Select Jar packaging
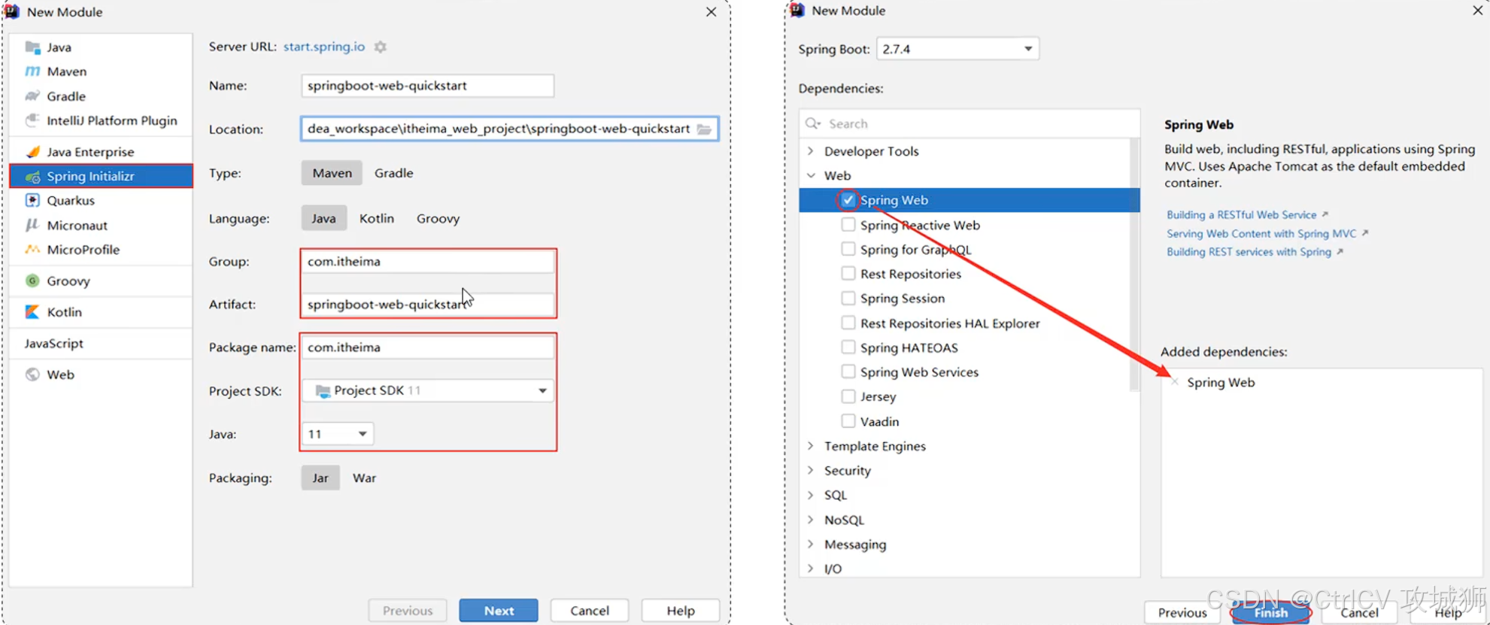The width and height of the screenshot is (1490, 625). click(x=320, y=478)
